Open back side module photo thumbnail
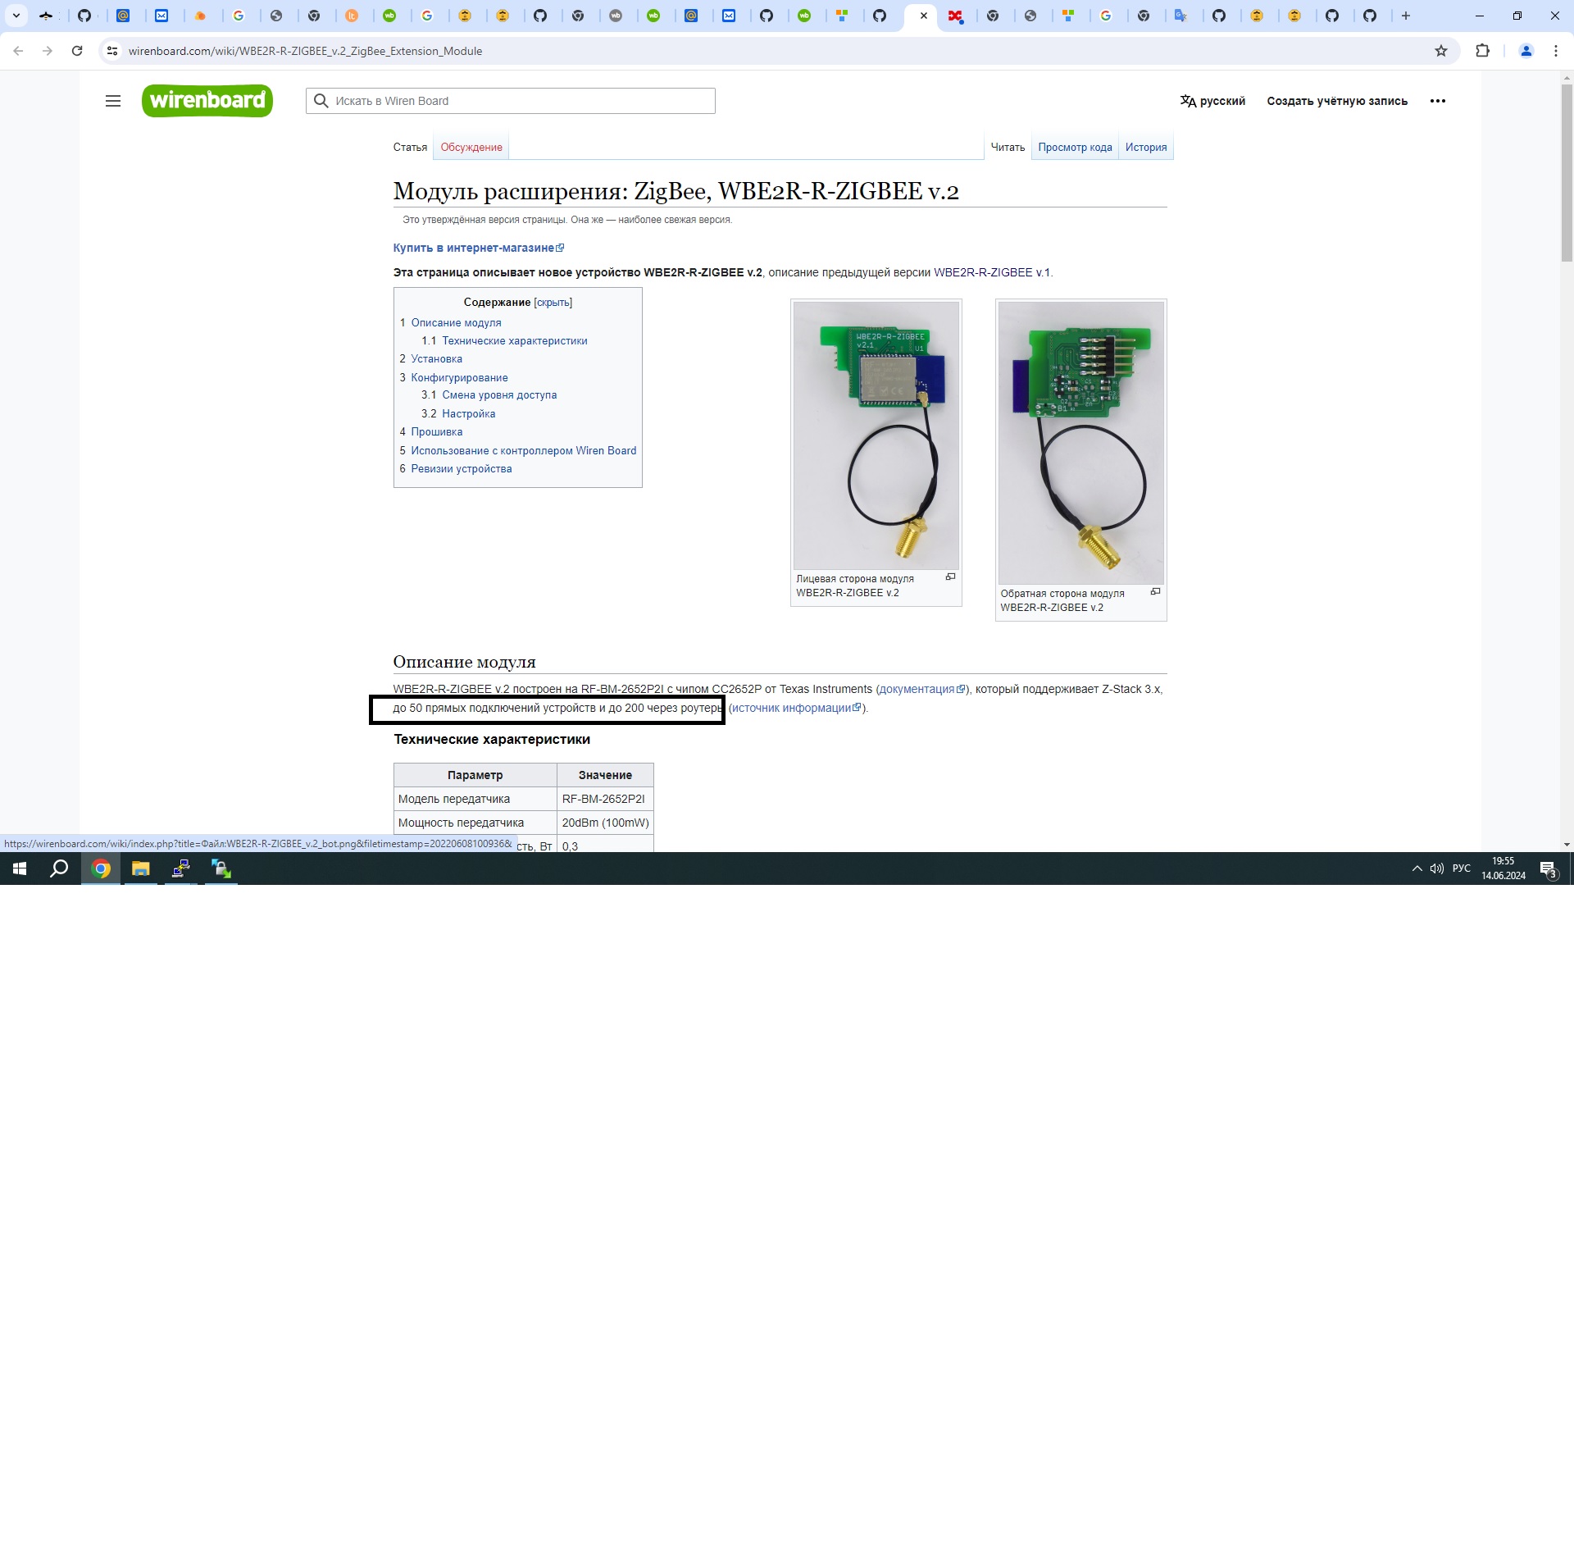The width and height of the screenshot is (1574, 1550). pos(1080,443)
